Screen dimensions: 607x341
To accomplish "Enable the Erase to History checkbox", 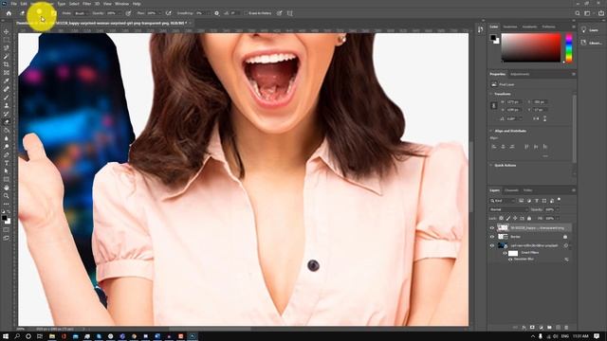I will click(246, 13).
